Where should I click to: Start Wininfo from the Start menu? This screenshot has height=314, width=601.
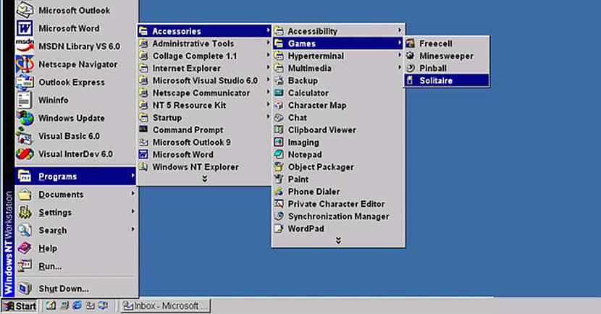pyautogui.click(x=76, y=100)
